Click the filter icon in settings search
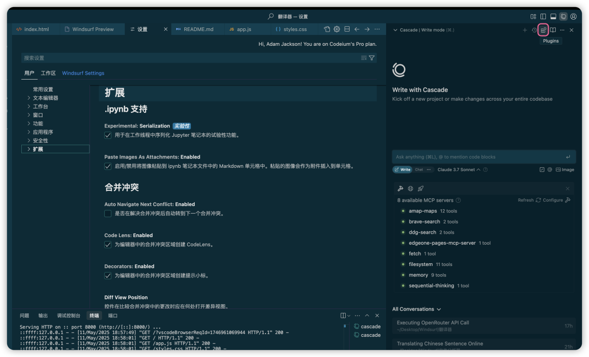 coord(371,58)
